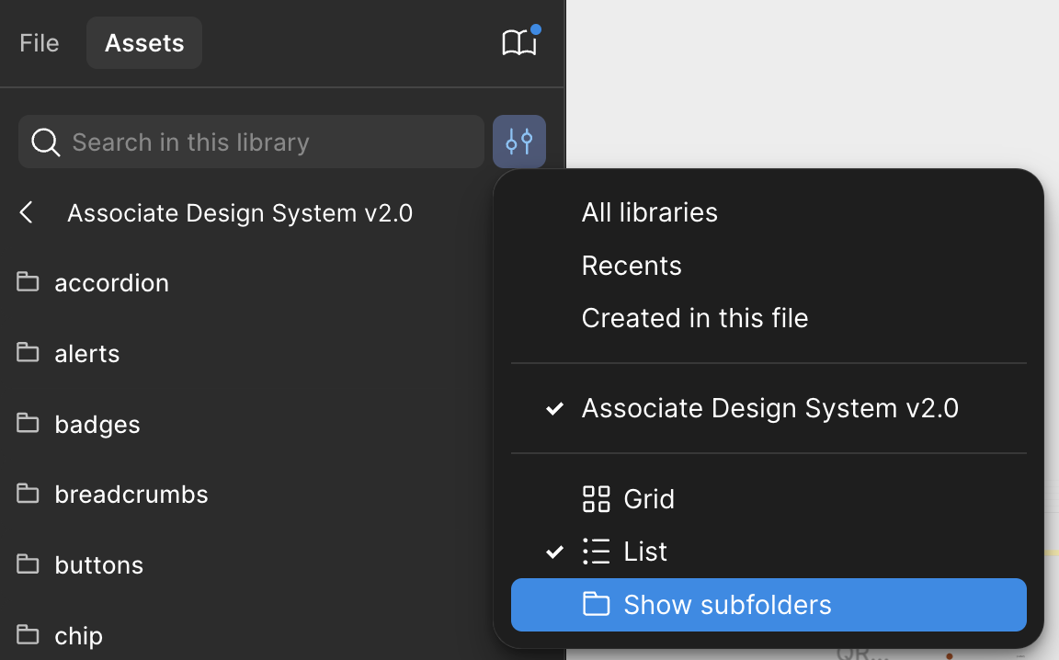
Task: Click the checkmark beside List
Action: [554, 552]
